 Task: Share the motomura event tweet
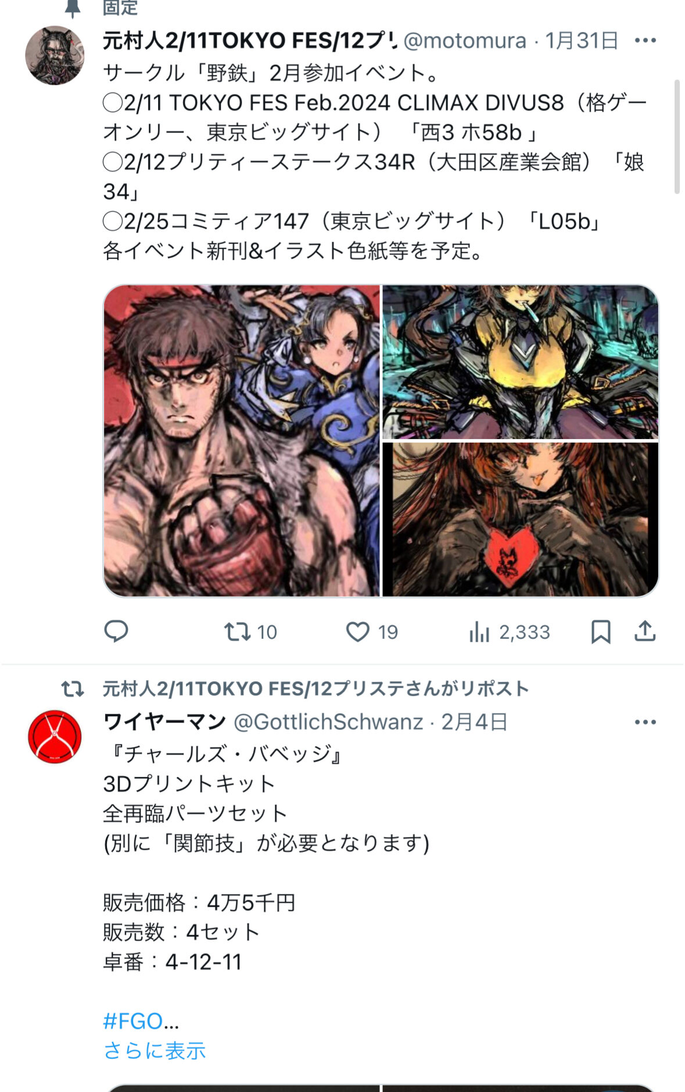coord(645,631)
